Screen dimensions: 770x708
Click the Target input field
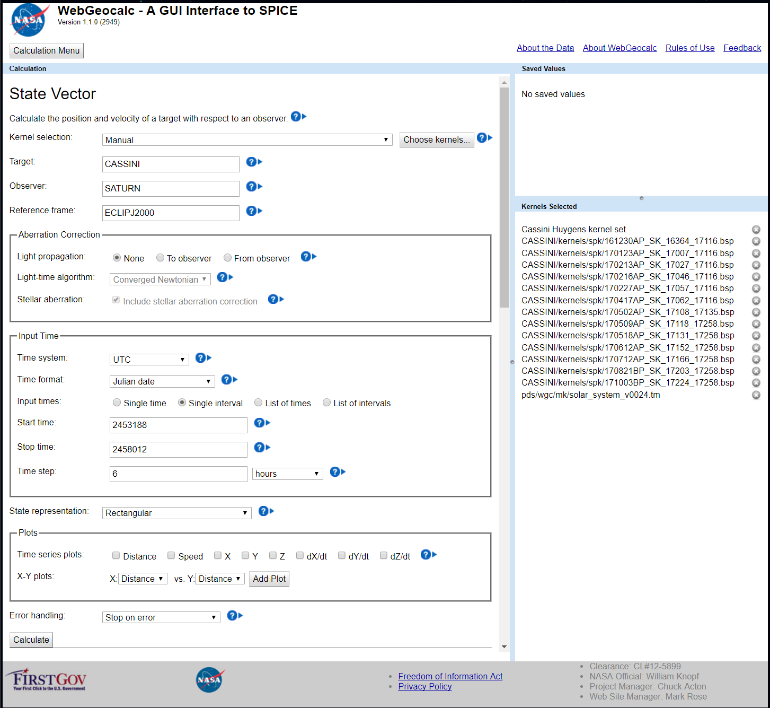tap(171, 164)
